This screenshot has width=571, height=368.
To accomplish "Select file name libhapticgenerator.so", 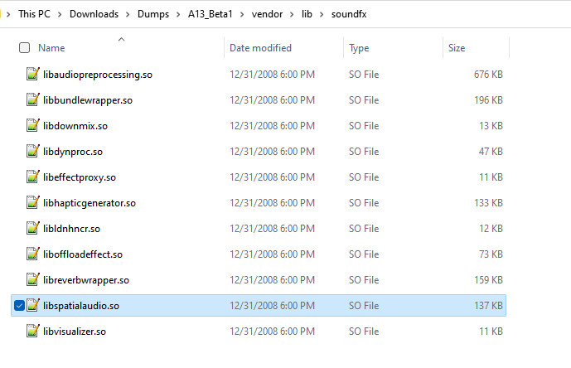I will click(x=90, y=203).
